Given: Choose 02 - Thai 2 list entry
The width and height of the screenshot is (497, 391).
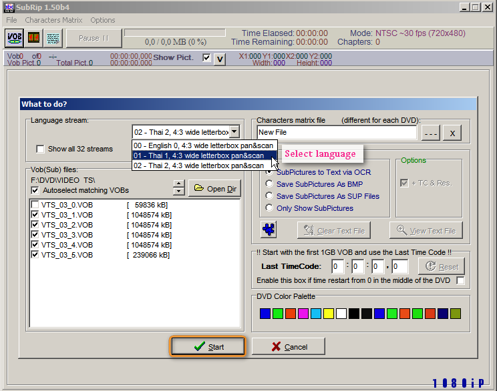Looking at the screenshot, I should click(204, 165).
